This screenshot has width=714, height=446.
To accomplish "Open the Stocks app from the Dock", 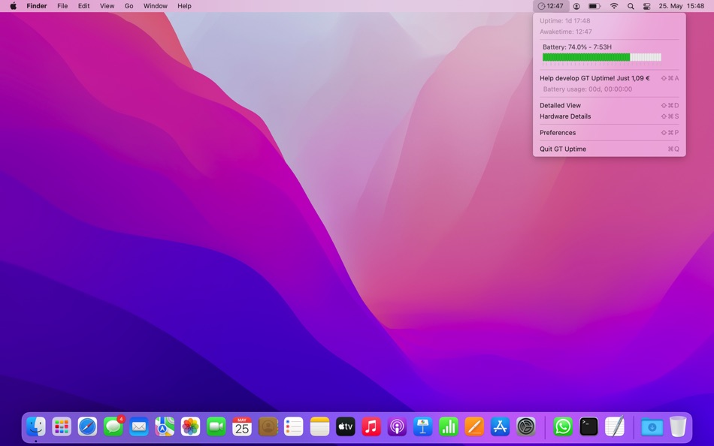I will point(448,426).
